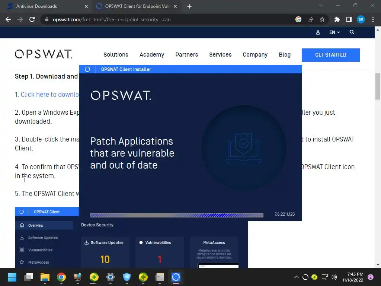This screenshot has width=381, height=286.
Task: Go back using browser back arrow
Action: click(8, 19)
